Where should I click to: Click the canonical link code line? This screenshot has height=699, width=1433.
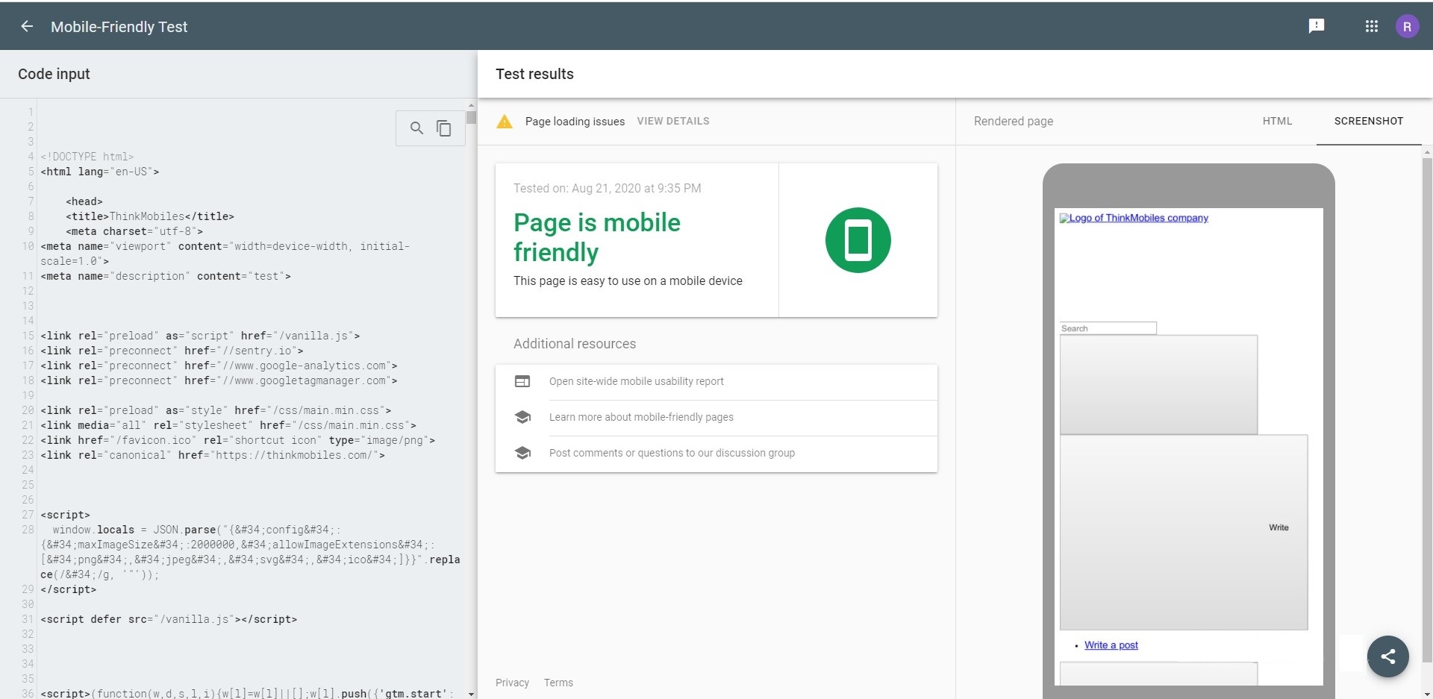click(213, 455)
